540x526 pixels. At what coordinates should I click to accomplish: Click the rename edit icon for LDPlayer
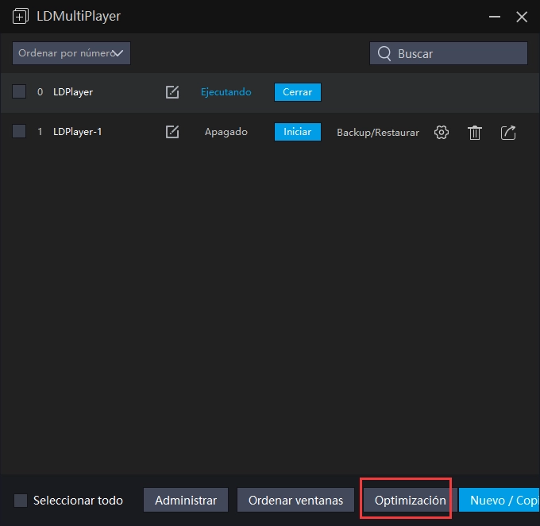(x=172, y=92)
